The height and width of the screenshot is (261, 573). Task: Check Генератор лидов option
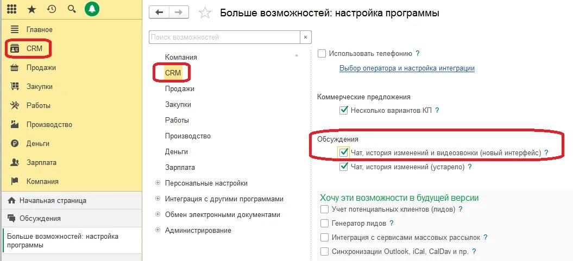click(324, 223)
